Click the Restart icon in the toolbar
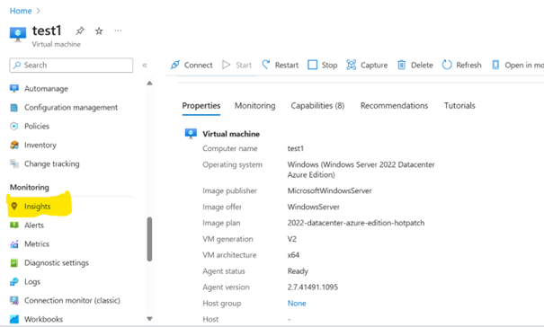 click(266, 65)
